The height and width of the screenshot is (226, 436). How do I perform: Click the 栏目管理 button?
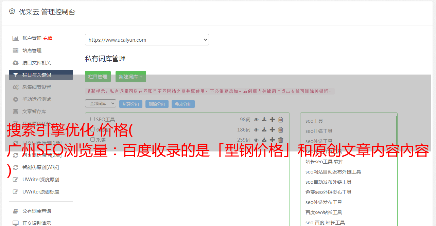pos(98,77)
